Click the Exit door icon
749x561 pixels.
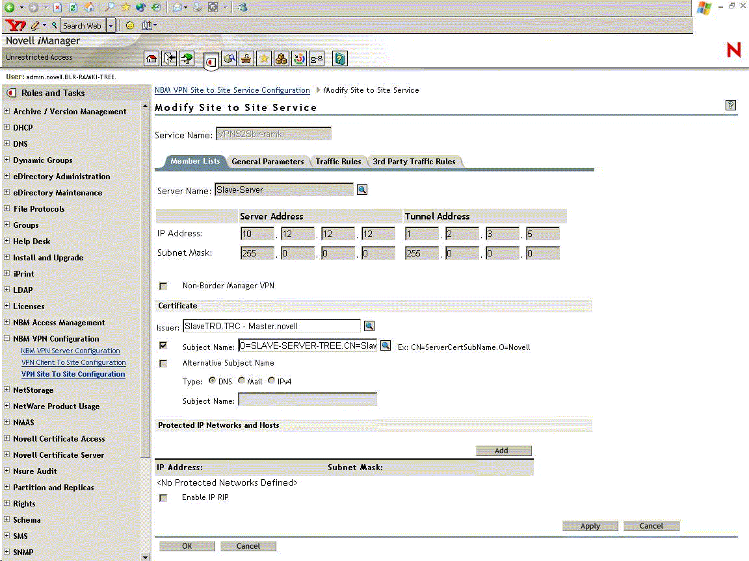pos(170,58)
